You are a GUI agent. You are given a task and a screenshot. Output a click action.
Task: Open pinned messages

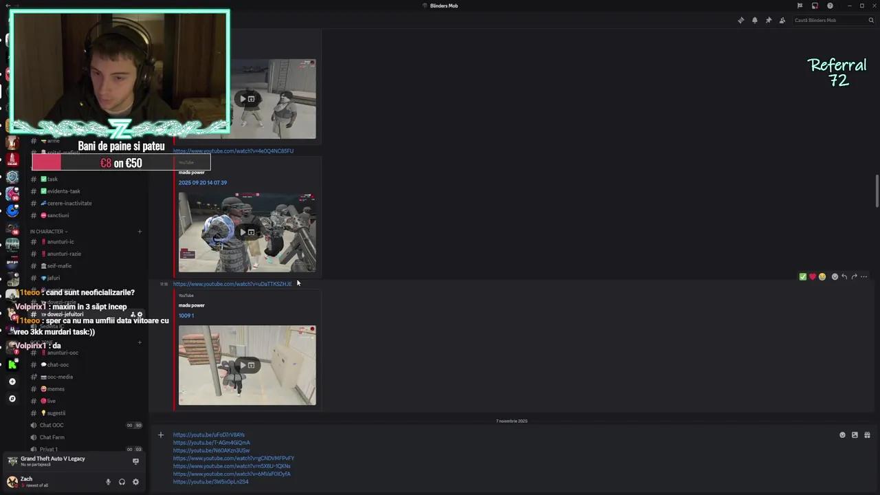[x=769, y=20]
